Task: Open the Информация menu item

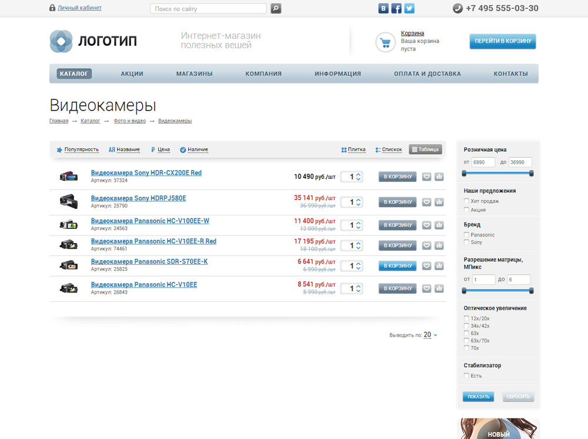Action: coord(338,74)
